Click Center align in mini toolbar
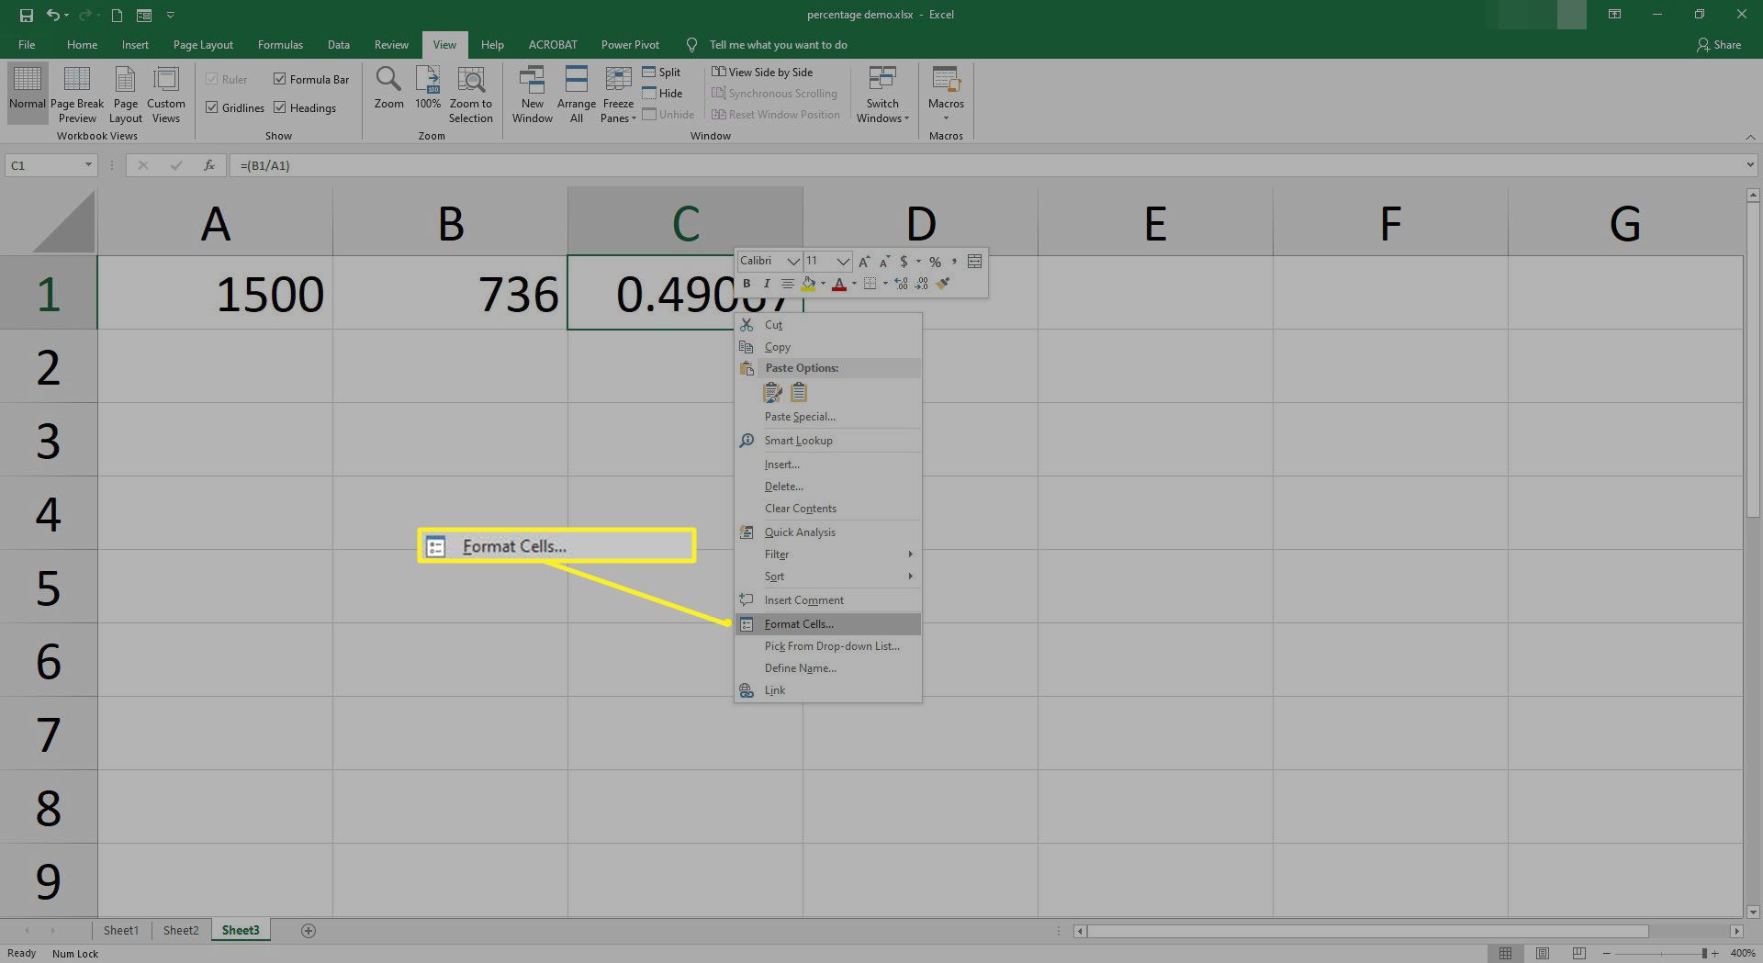Viewport: 1763px width, 963px height. tap(788, 284)
